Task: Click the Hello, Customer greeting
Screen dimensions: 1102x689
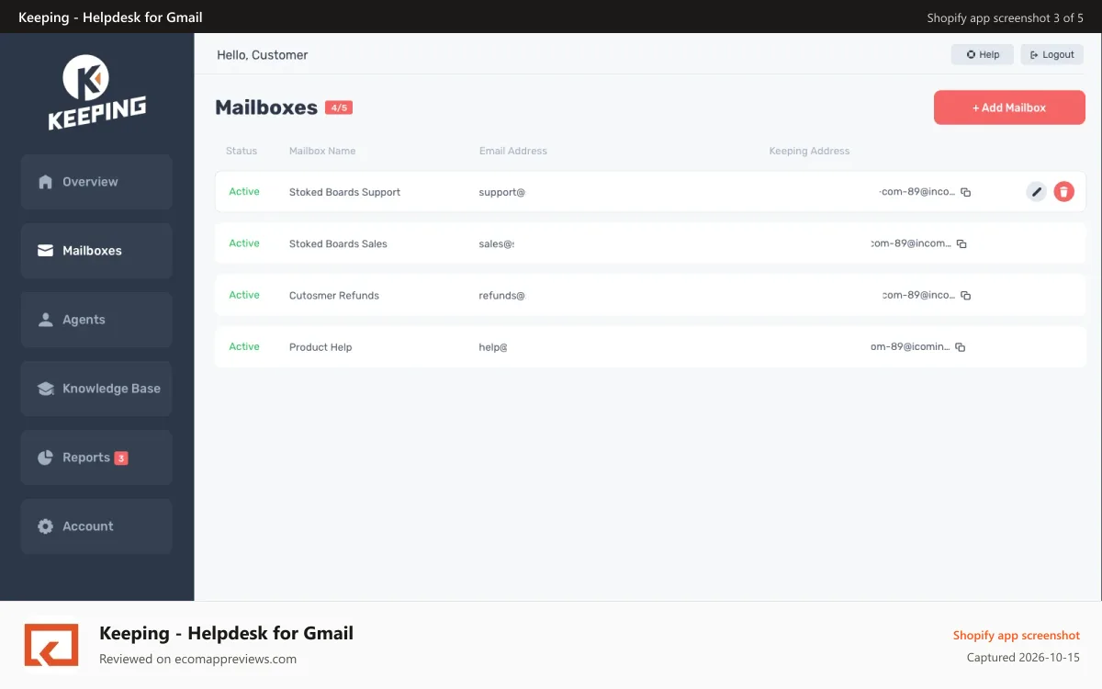Action: pos(263,55)
